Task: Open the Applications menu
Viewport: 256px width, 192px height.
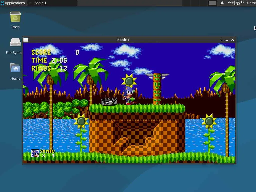Action: point(14,3)
